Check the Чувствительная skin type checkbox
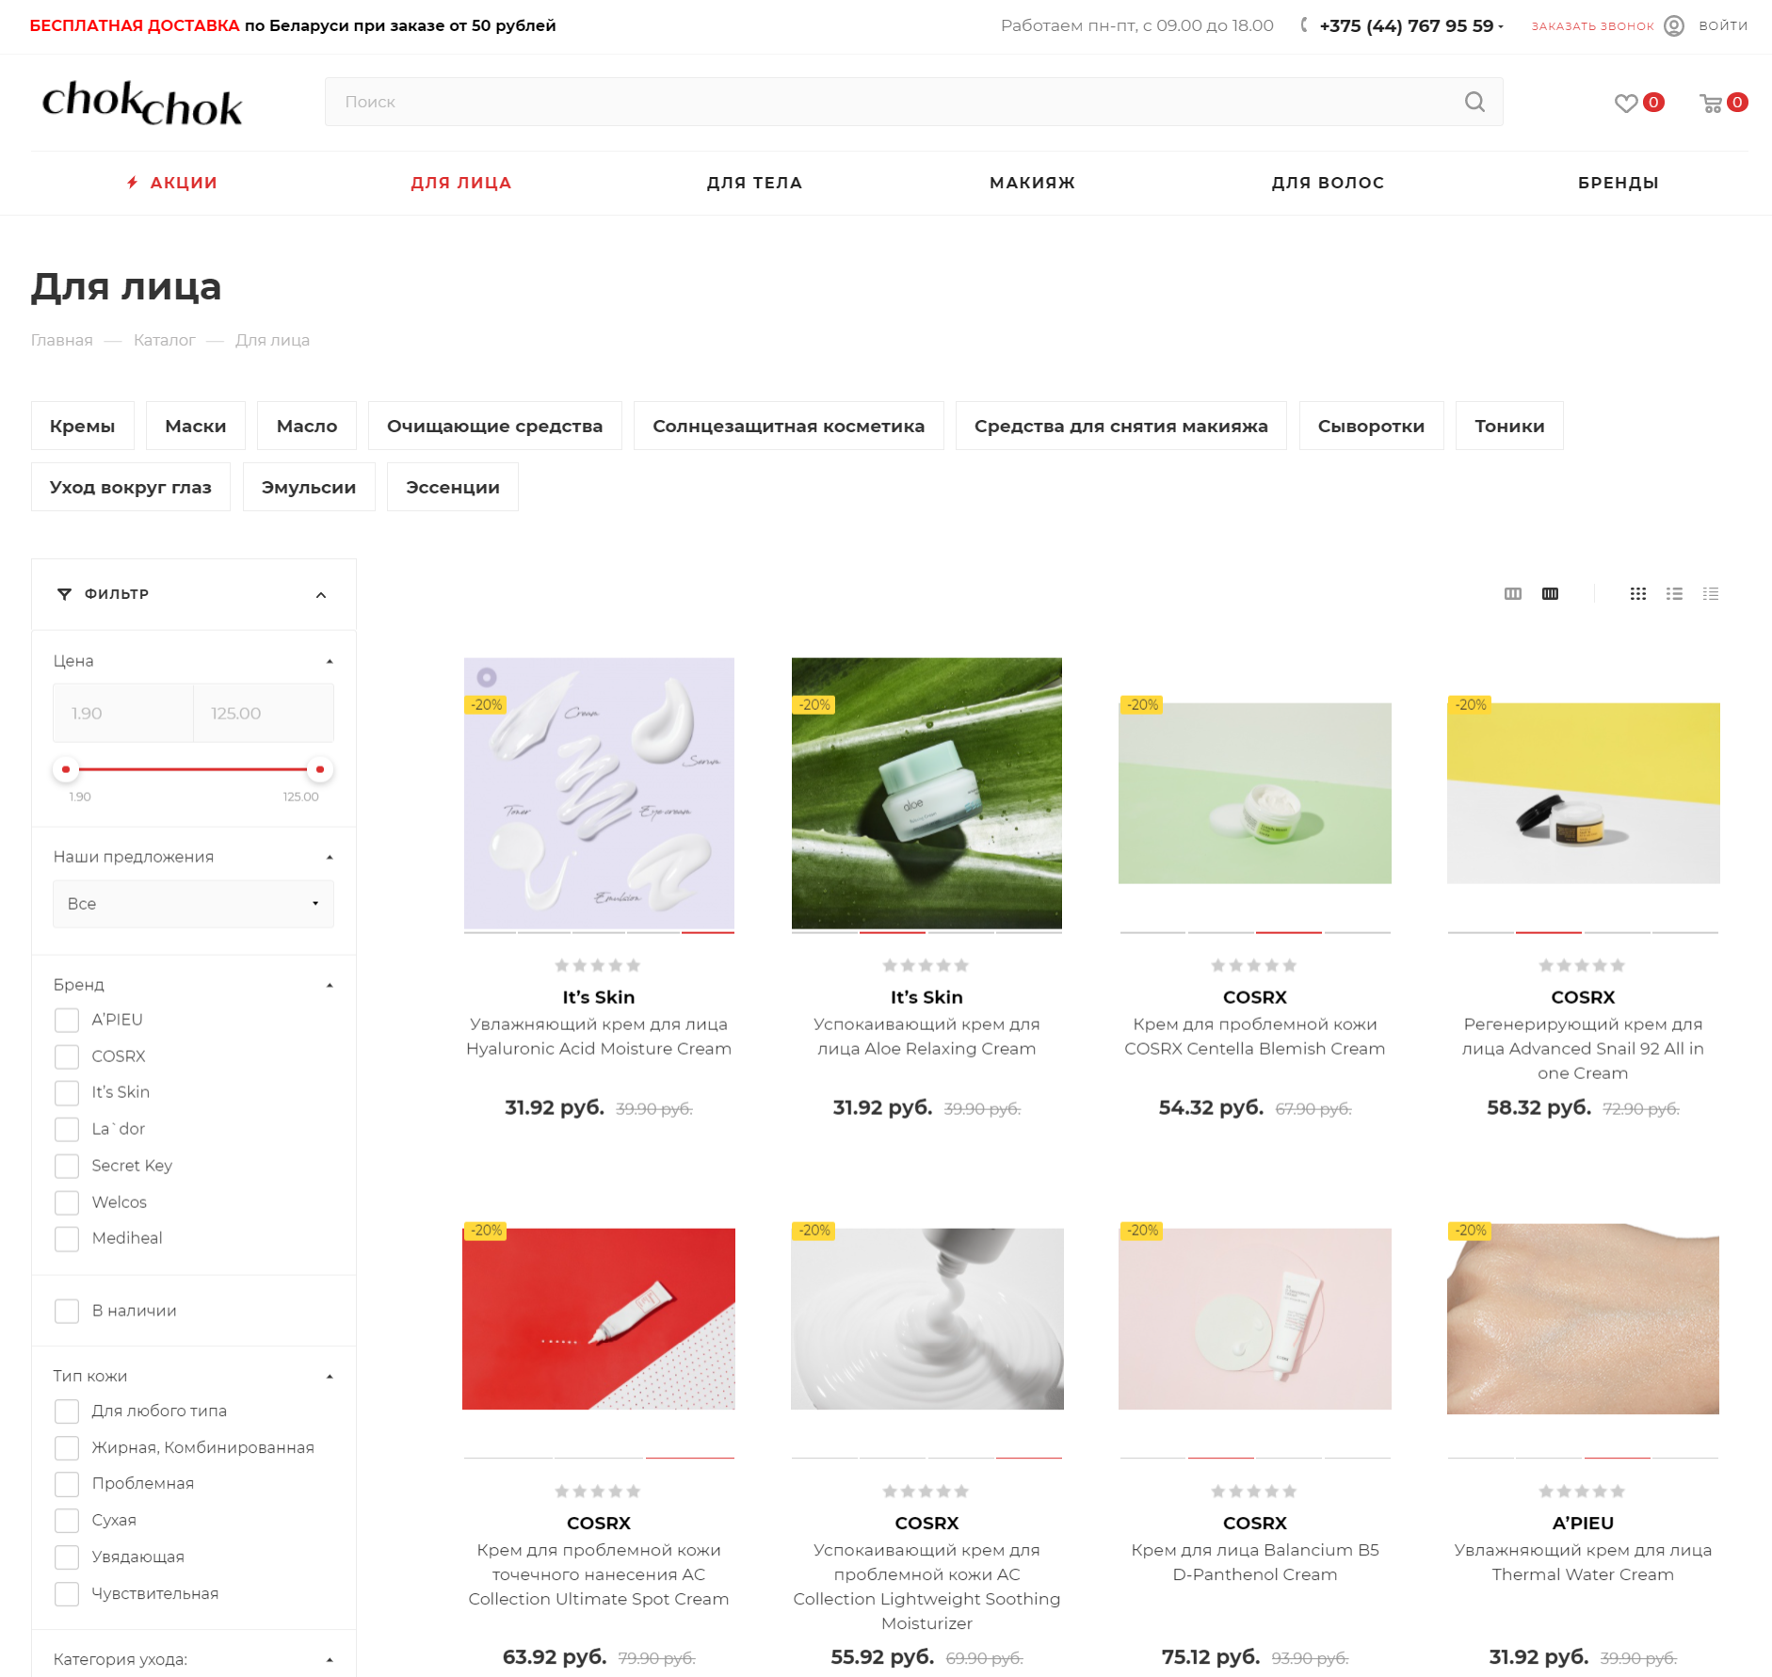 (67, 1593)
